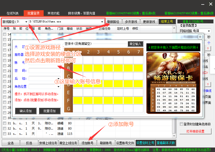Viewport: 215px width, 152px height.
Task: Check the box for row 29
Action: coord(5,113)
